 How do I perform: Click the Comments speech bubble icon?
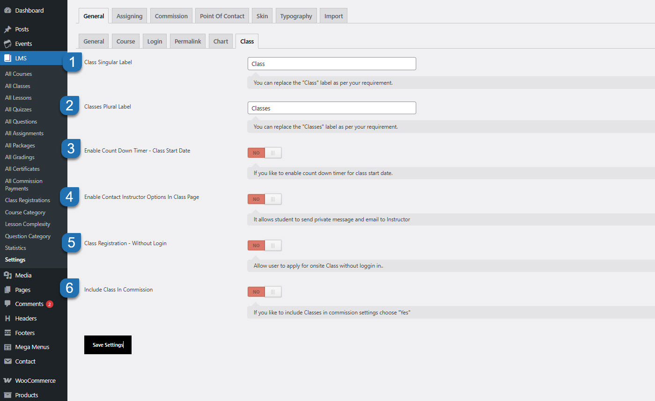coord(7,304)
